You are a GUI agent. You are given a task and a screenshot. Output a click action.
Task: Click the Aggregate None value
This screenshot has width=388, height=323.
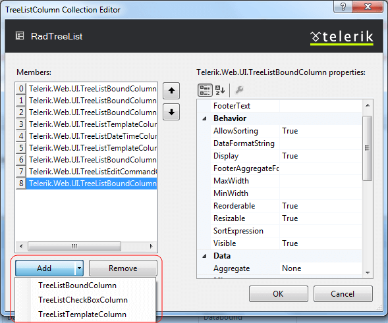[x=321, y=268]
